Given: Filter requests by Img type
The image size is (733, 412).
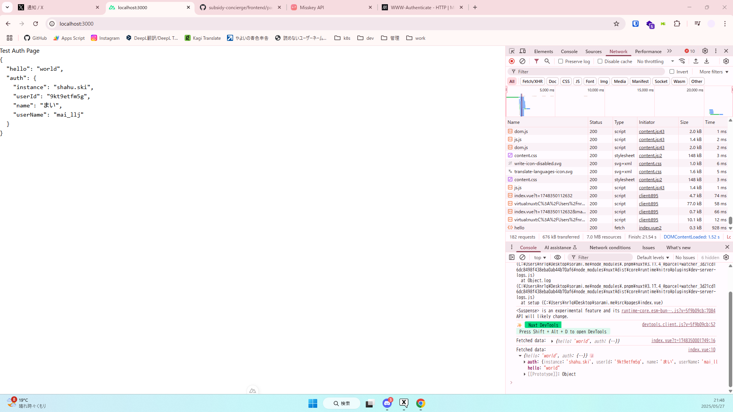Looking at the screenshot, I should pyautogui.click(x=604, y=81).
